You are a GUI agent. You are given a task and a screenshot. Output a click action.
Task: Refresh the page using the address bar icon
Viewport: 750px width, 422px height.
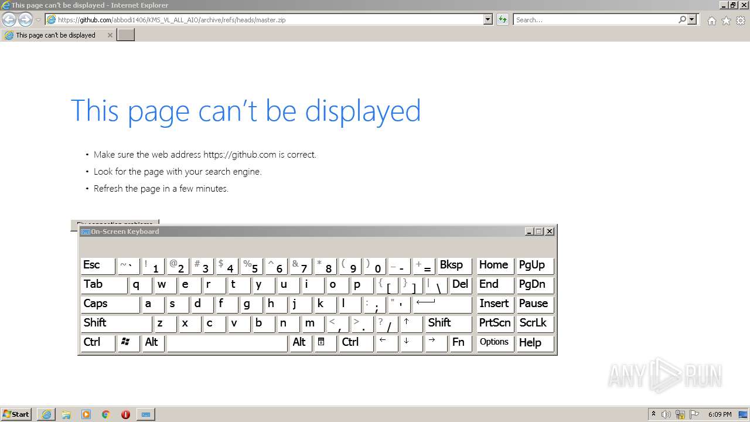pyautogui.click(x=502, y=19)
